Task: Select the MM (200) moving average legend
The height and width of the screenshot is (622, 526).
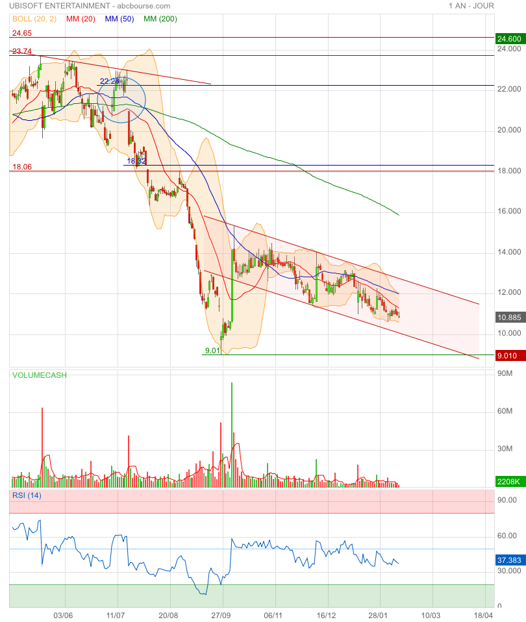Action: tap(160, 19)
